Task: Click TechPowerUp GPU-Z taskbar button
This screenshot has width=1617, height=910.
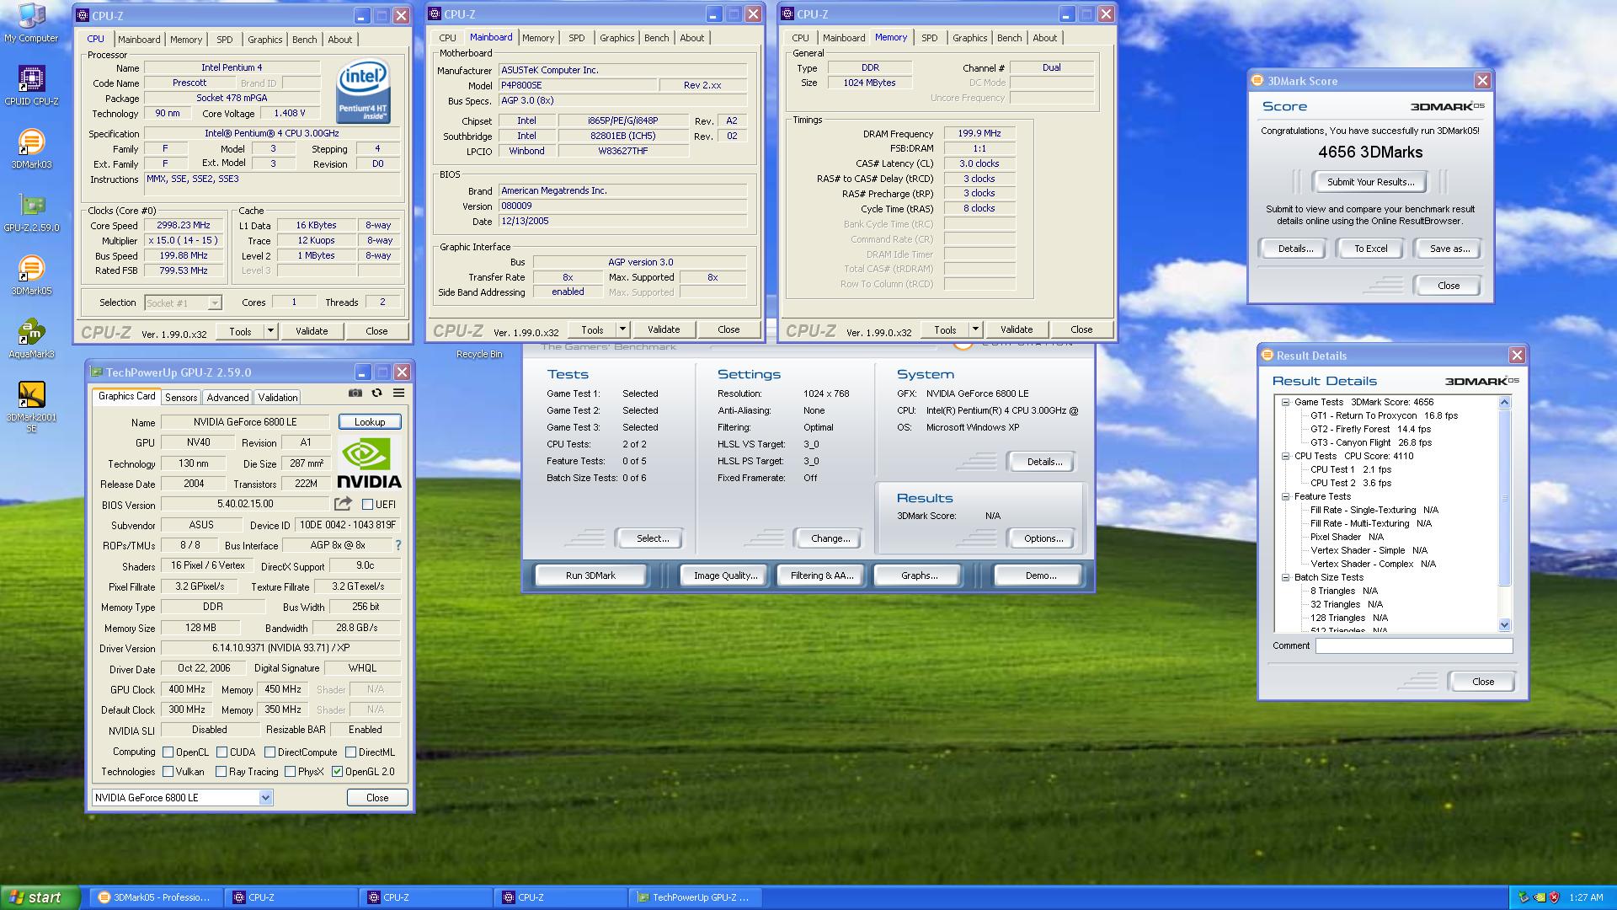Action: (695, 897)
